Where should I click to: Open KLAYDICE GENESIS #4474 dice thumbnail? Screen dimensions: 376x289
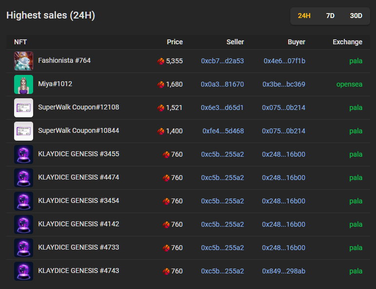(23, 178)
